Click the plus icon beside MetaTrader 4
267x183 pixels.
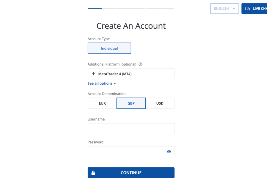(x=94, y=74)
